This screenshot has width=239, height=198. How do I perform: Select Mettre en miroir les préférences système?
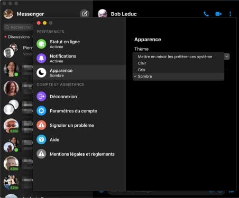click(178, 56)
